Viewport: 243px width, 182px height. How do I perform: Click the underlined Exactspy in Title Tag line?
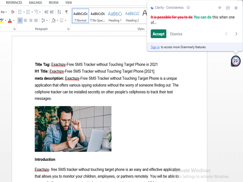pos(59,64)
